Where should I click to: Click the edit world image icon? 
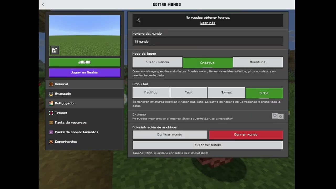tap(55, 50)
